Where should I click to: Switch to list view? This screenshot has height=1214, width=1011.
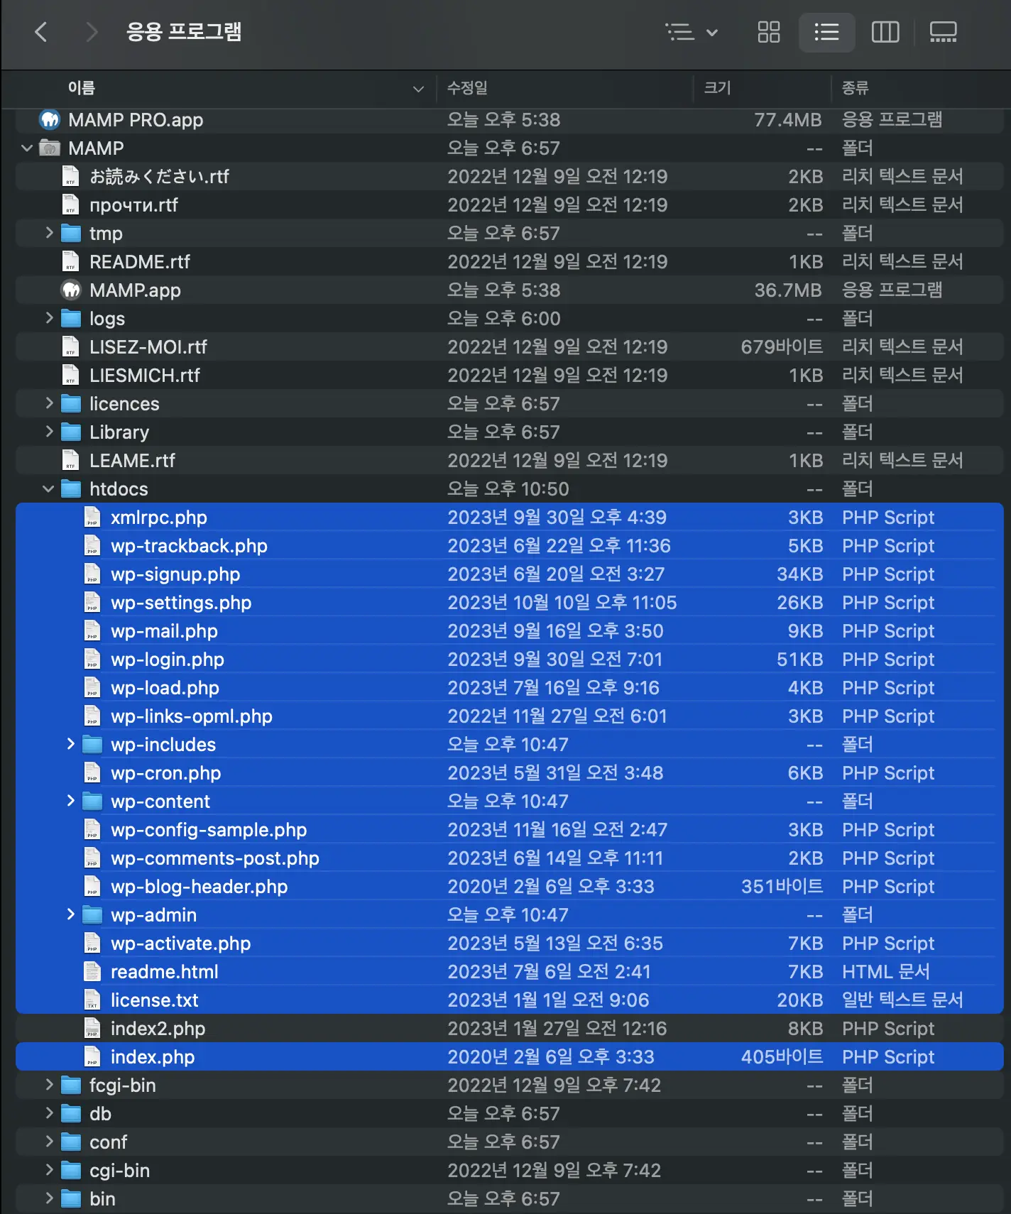[826, 32]
